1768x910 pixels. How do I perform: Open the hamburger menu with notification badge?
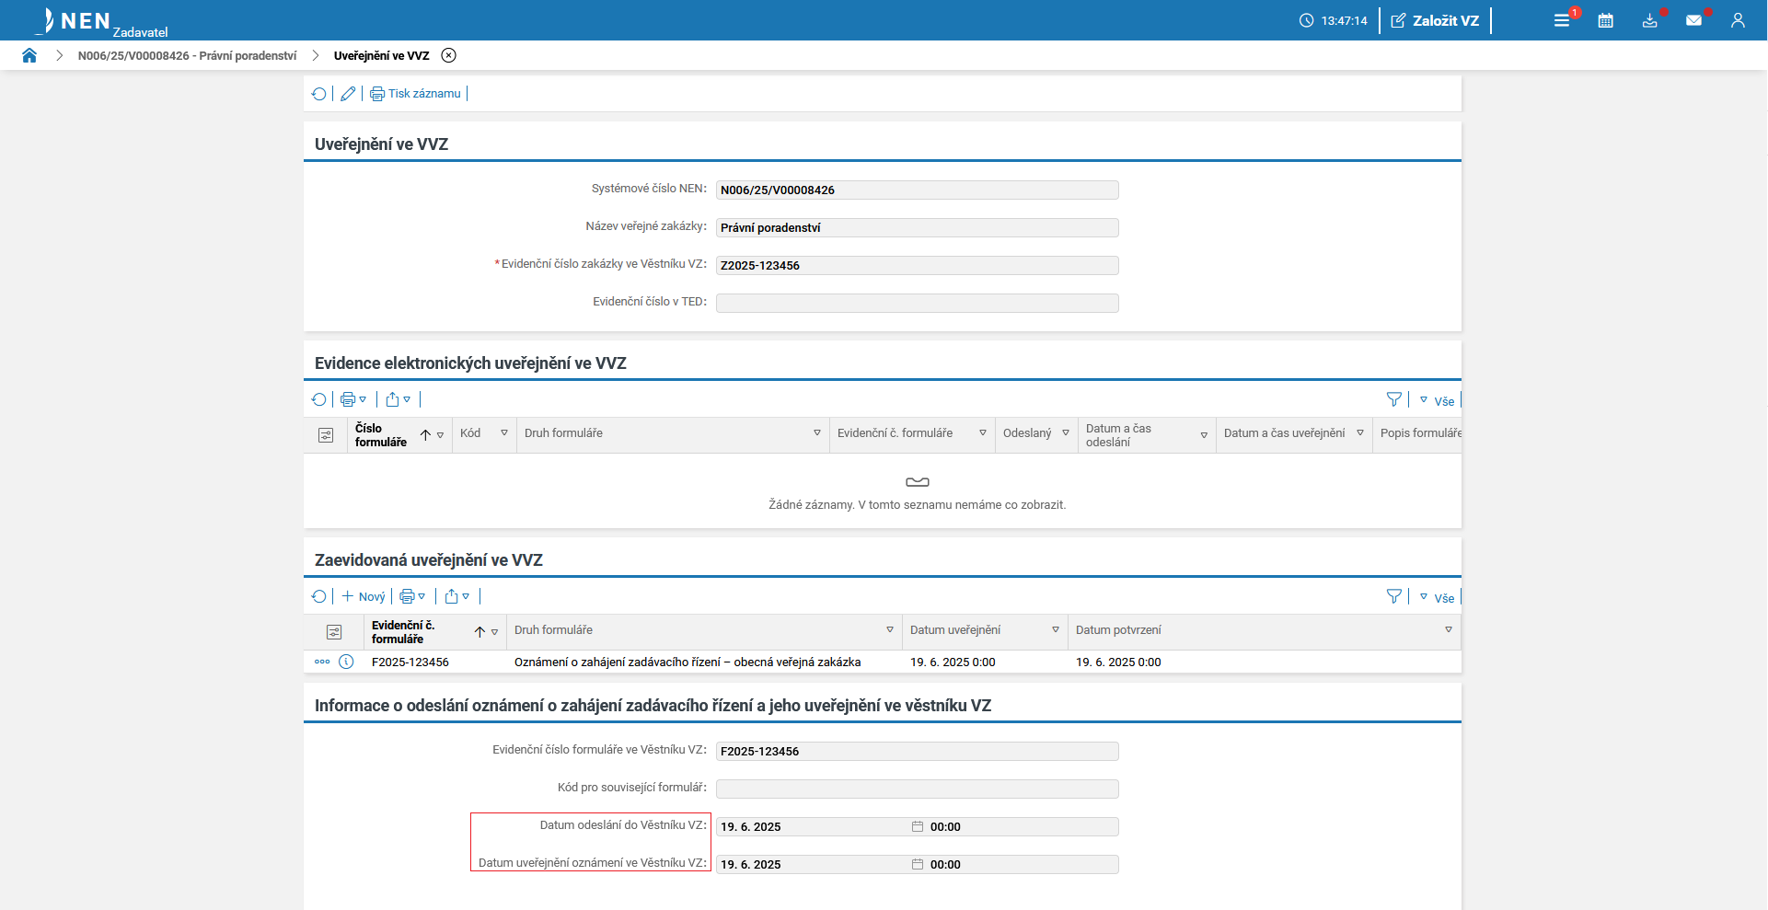tap(1562, 20)
